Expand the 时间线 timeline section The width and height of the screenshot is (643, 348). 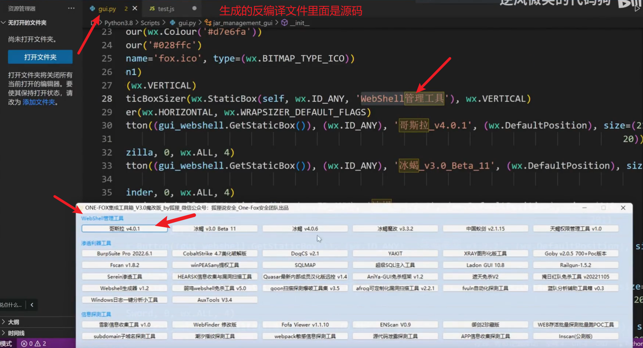coord(16,333)
